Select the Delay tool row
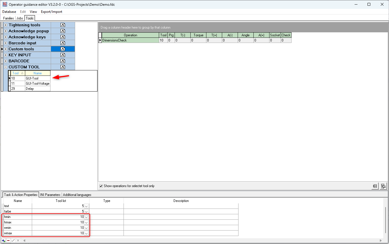The image size is (389, 244). 30,89
